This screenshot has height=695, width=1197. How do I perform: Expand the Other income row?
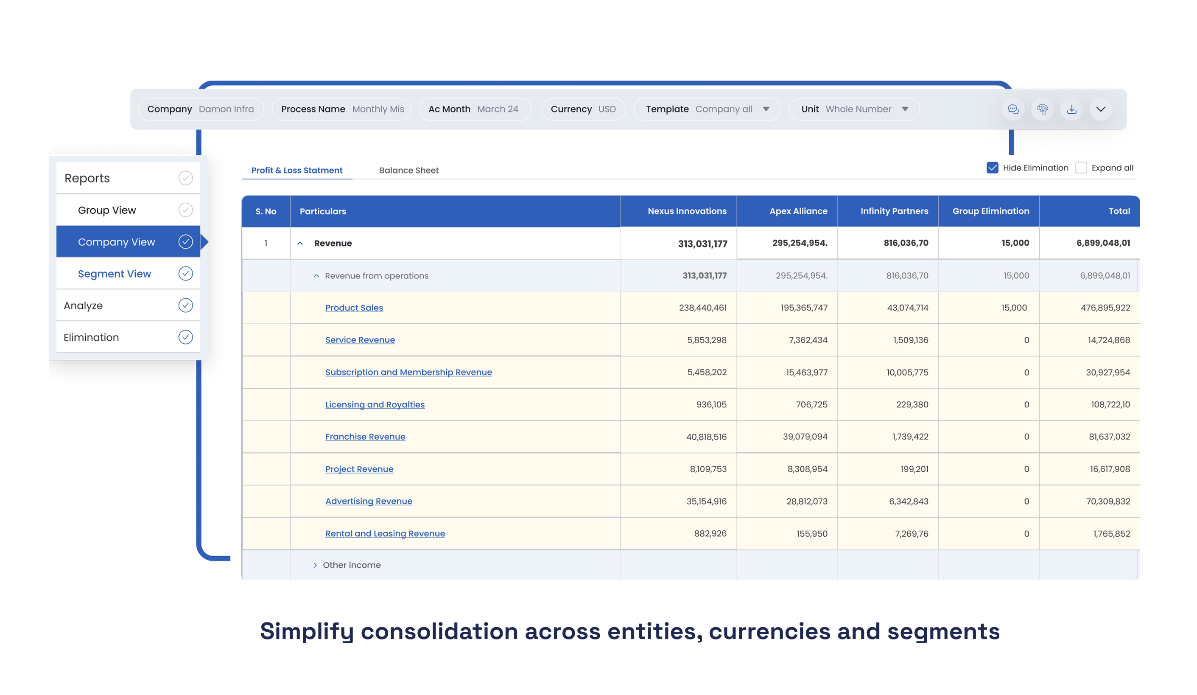coord(315,565)
